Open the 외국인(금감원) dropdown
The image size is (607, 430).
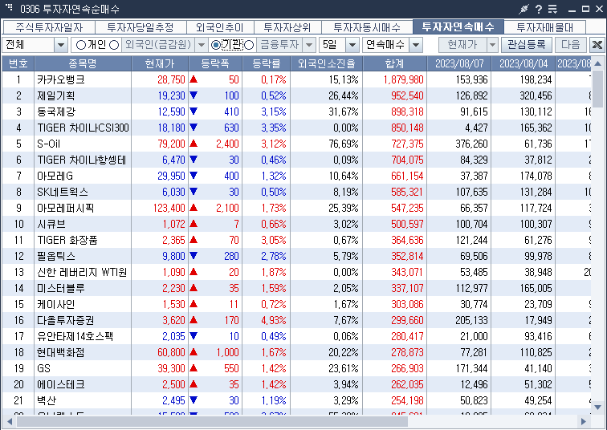[202, 45]
